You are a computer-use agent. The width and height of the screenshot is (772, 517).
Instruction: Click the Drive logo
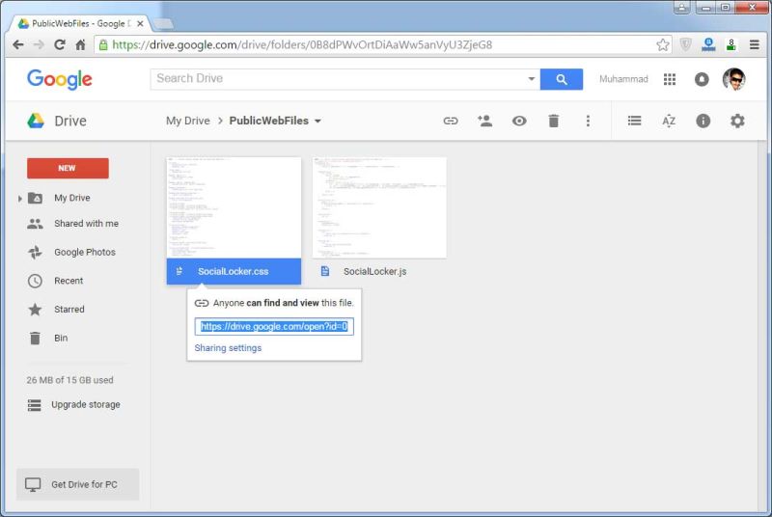57,121
